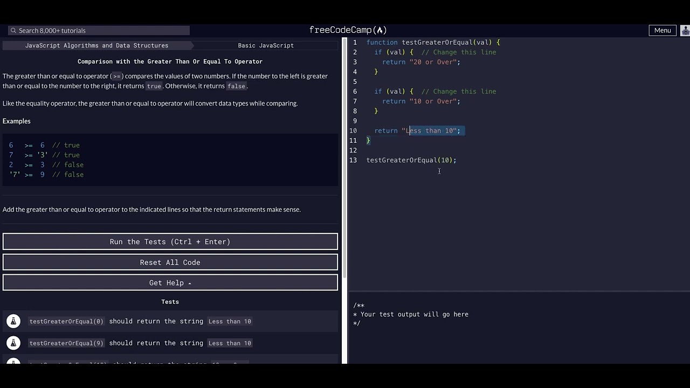Click return "20 or Over" on line 3
Viewport: 690px width, 388px height.
[x=422, y=62]
